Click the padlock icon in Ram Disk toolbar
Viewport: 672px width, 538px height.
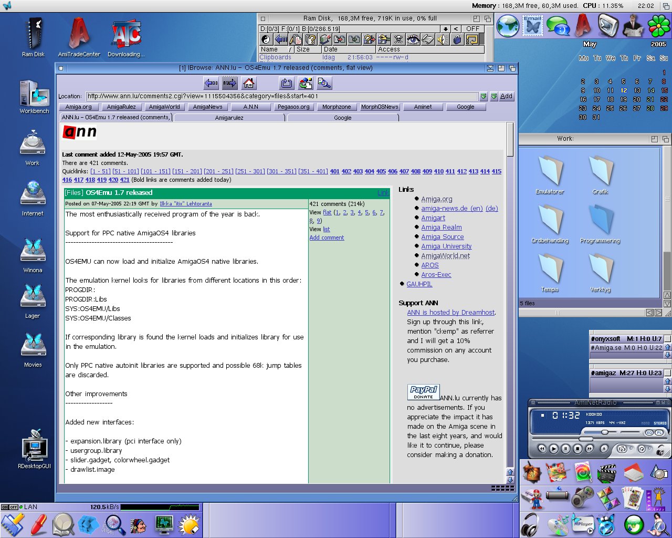pyautogui.click(x=457, y=39)
